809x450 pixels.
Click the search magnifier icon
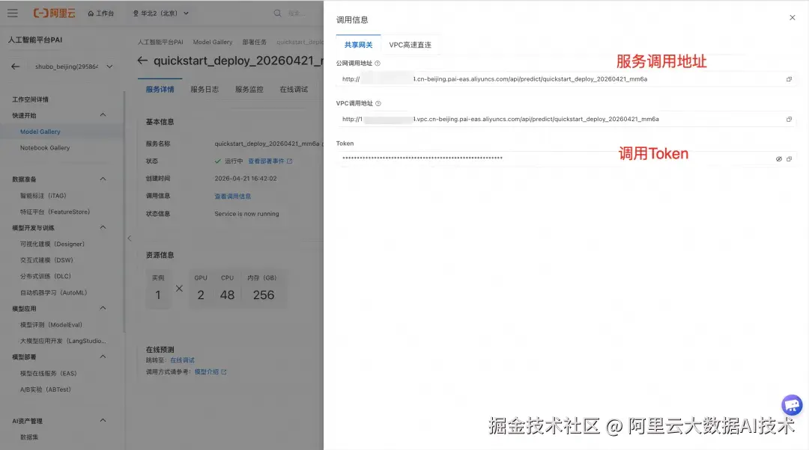coord(278,13)
